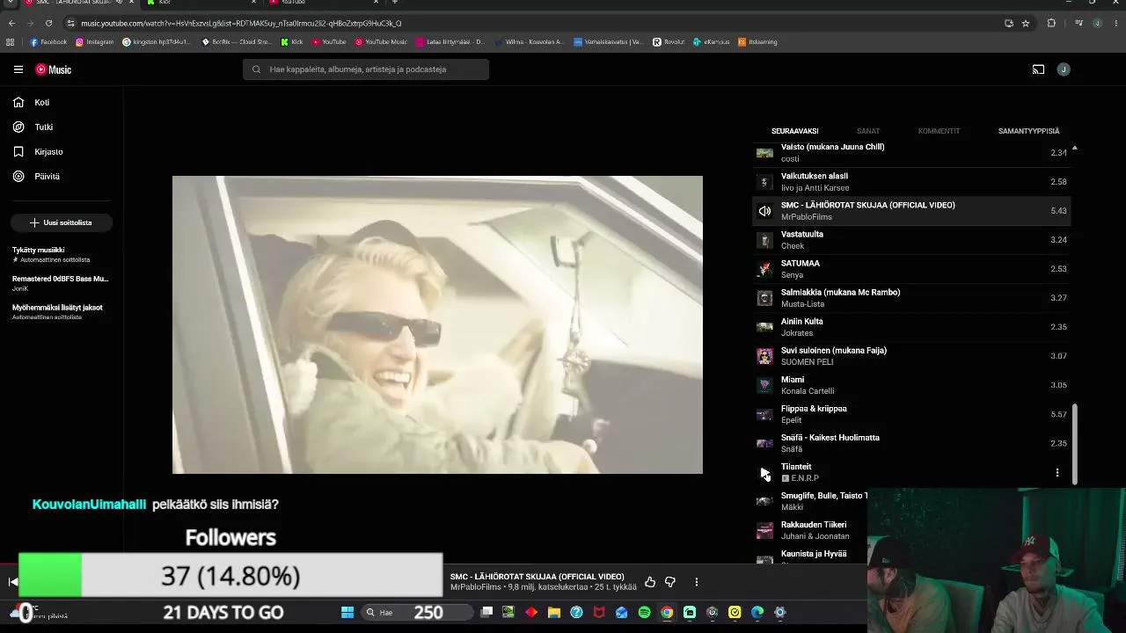Click the YouTube Music logo
Image resolution: width=1126 pixels, height=633 pixels.
[54, 69]
